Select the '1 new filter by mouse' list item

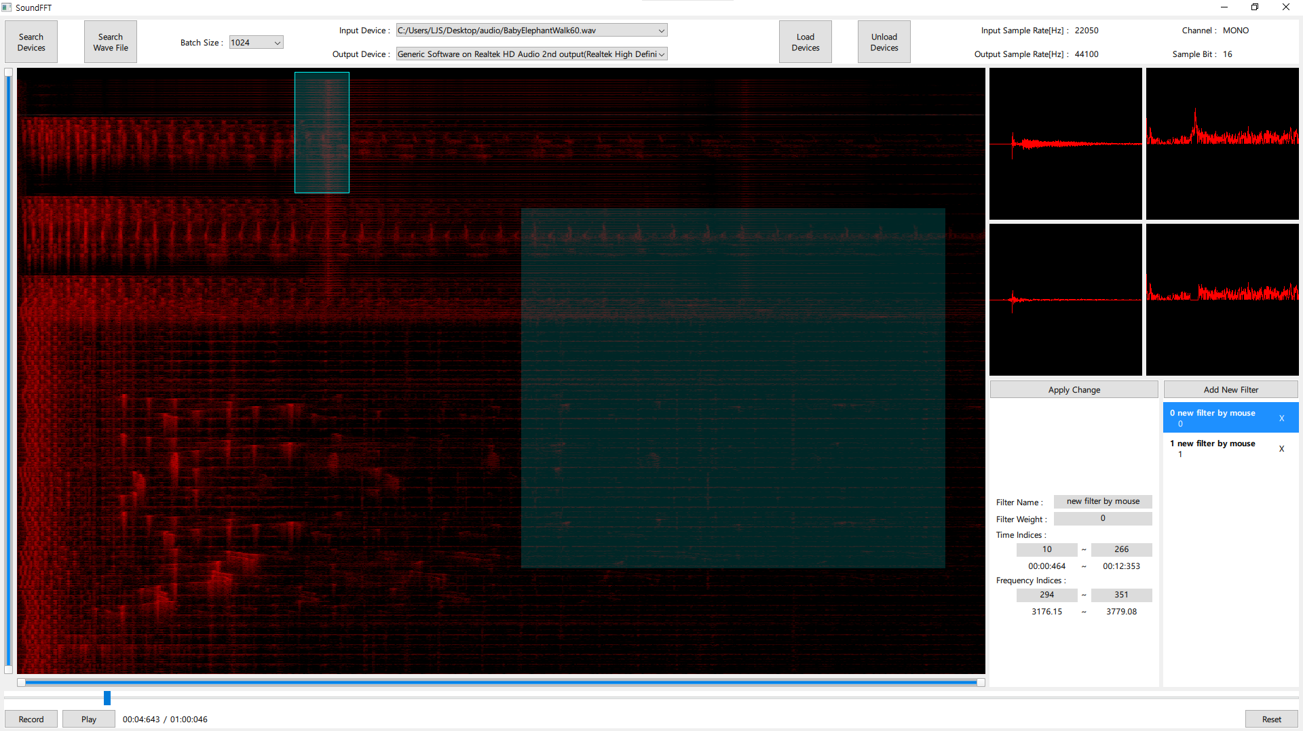tap(1231, 448)
